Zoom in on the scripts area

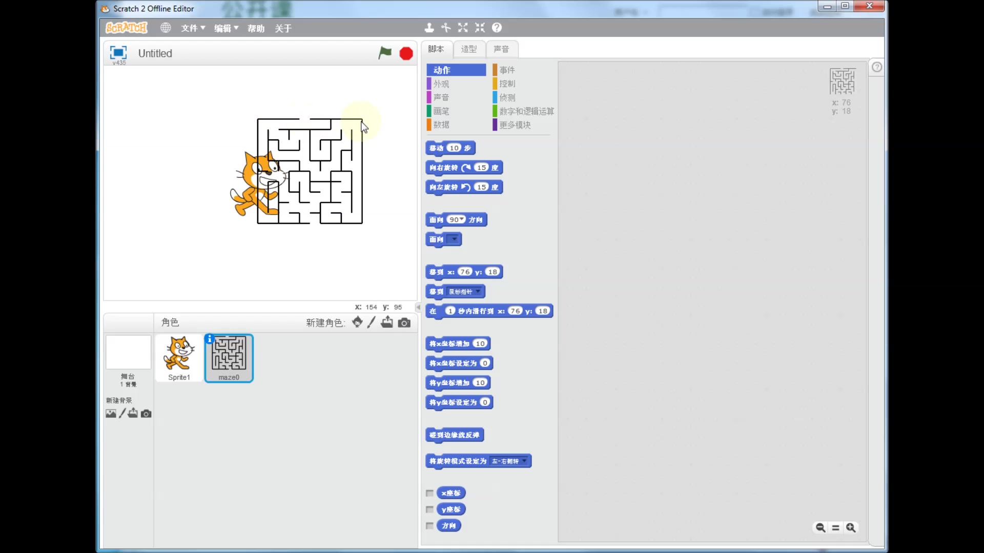pos(851,527)
